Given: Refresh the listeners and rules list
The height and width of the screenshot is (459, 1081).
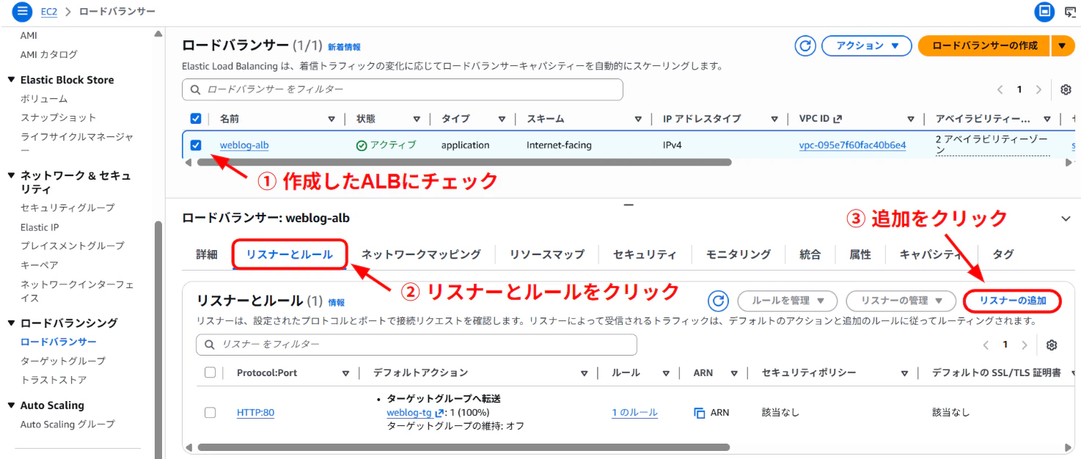Looking at the screenshot, I should [718, 301].
